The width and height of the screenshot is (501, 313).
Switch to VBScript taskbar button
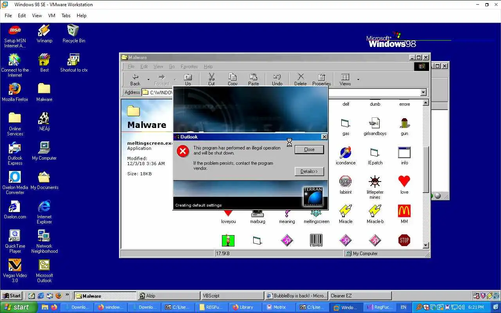(233, 296)
